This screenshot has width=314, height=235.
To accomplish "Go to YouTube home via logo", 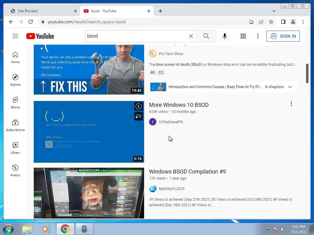I will click(40, 36).
